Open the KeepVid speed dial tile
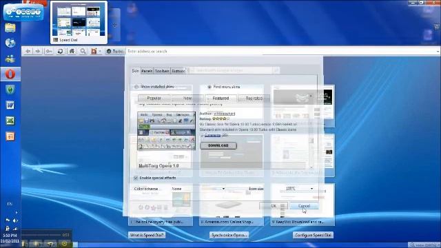The height and width of the screenshot is (248, 441). tap(302, 205)
